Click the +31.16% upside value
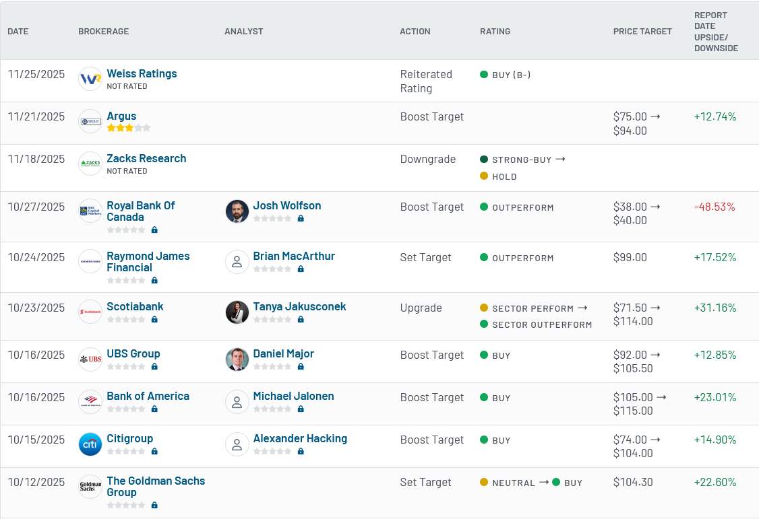Viewport: 759px width, 519px height. [715, 308]
